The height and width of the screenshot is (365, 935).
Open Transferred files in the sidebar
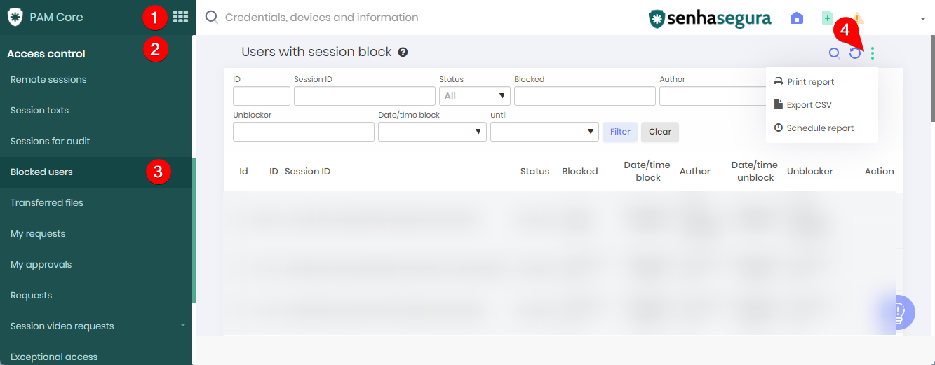[47, 202]
